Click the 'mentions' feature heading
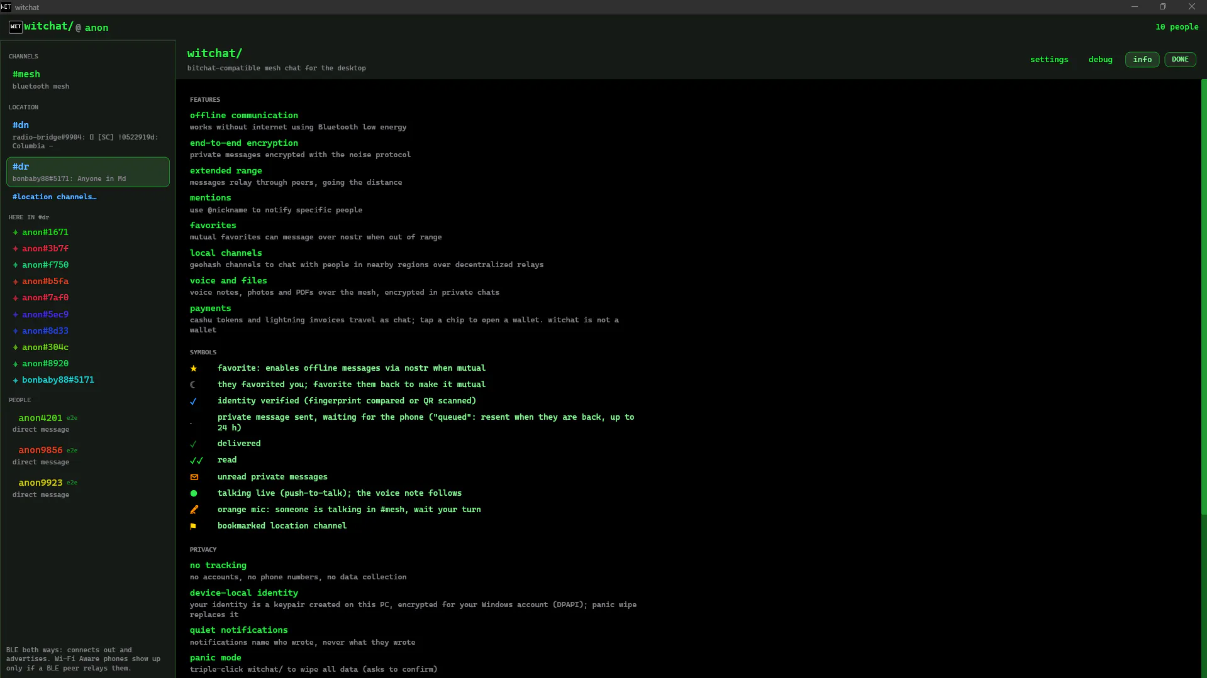 coord(211,198)
